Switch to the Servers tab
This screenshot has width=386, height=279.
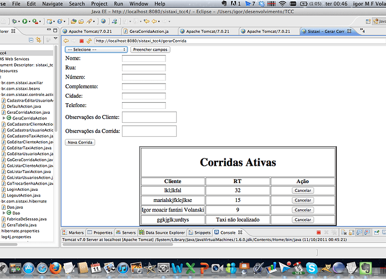tap(126, 232)
